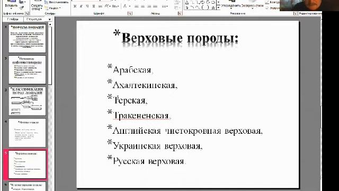339x191 pixels.
Task: Select slide 3 thumbnail Классификация пород лошадей
Action: tap(27, 101)
